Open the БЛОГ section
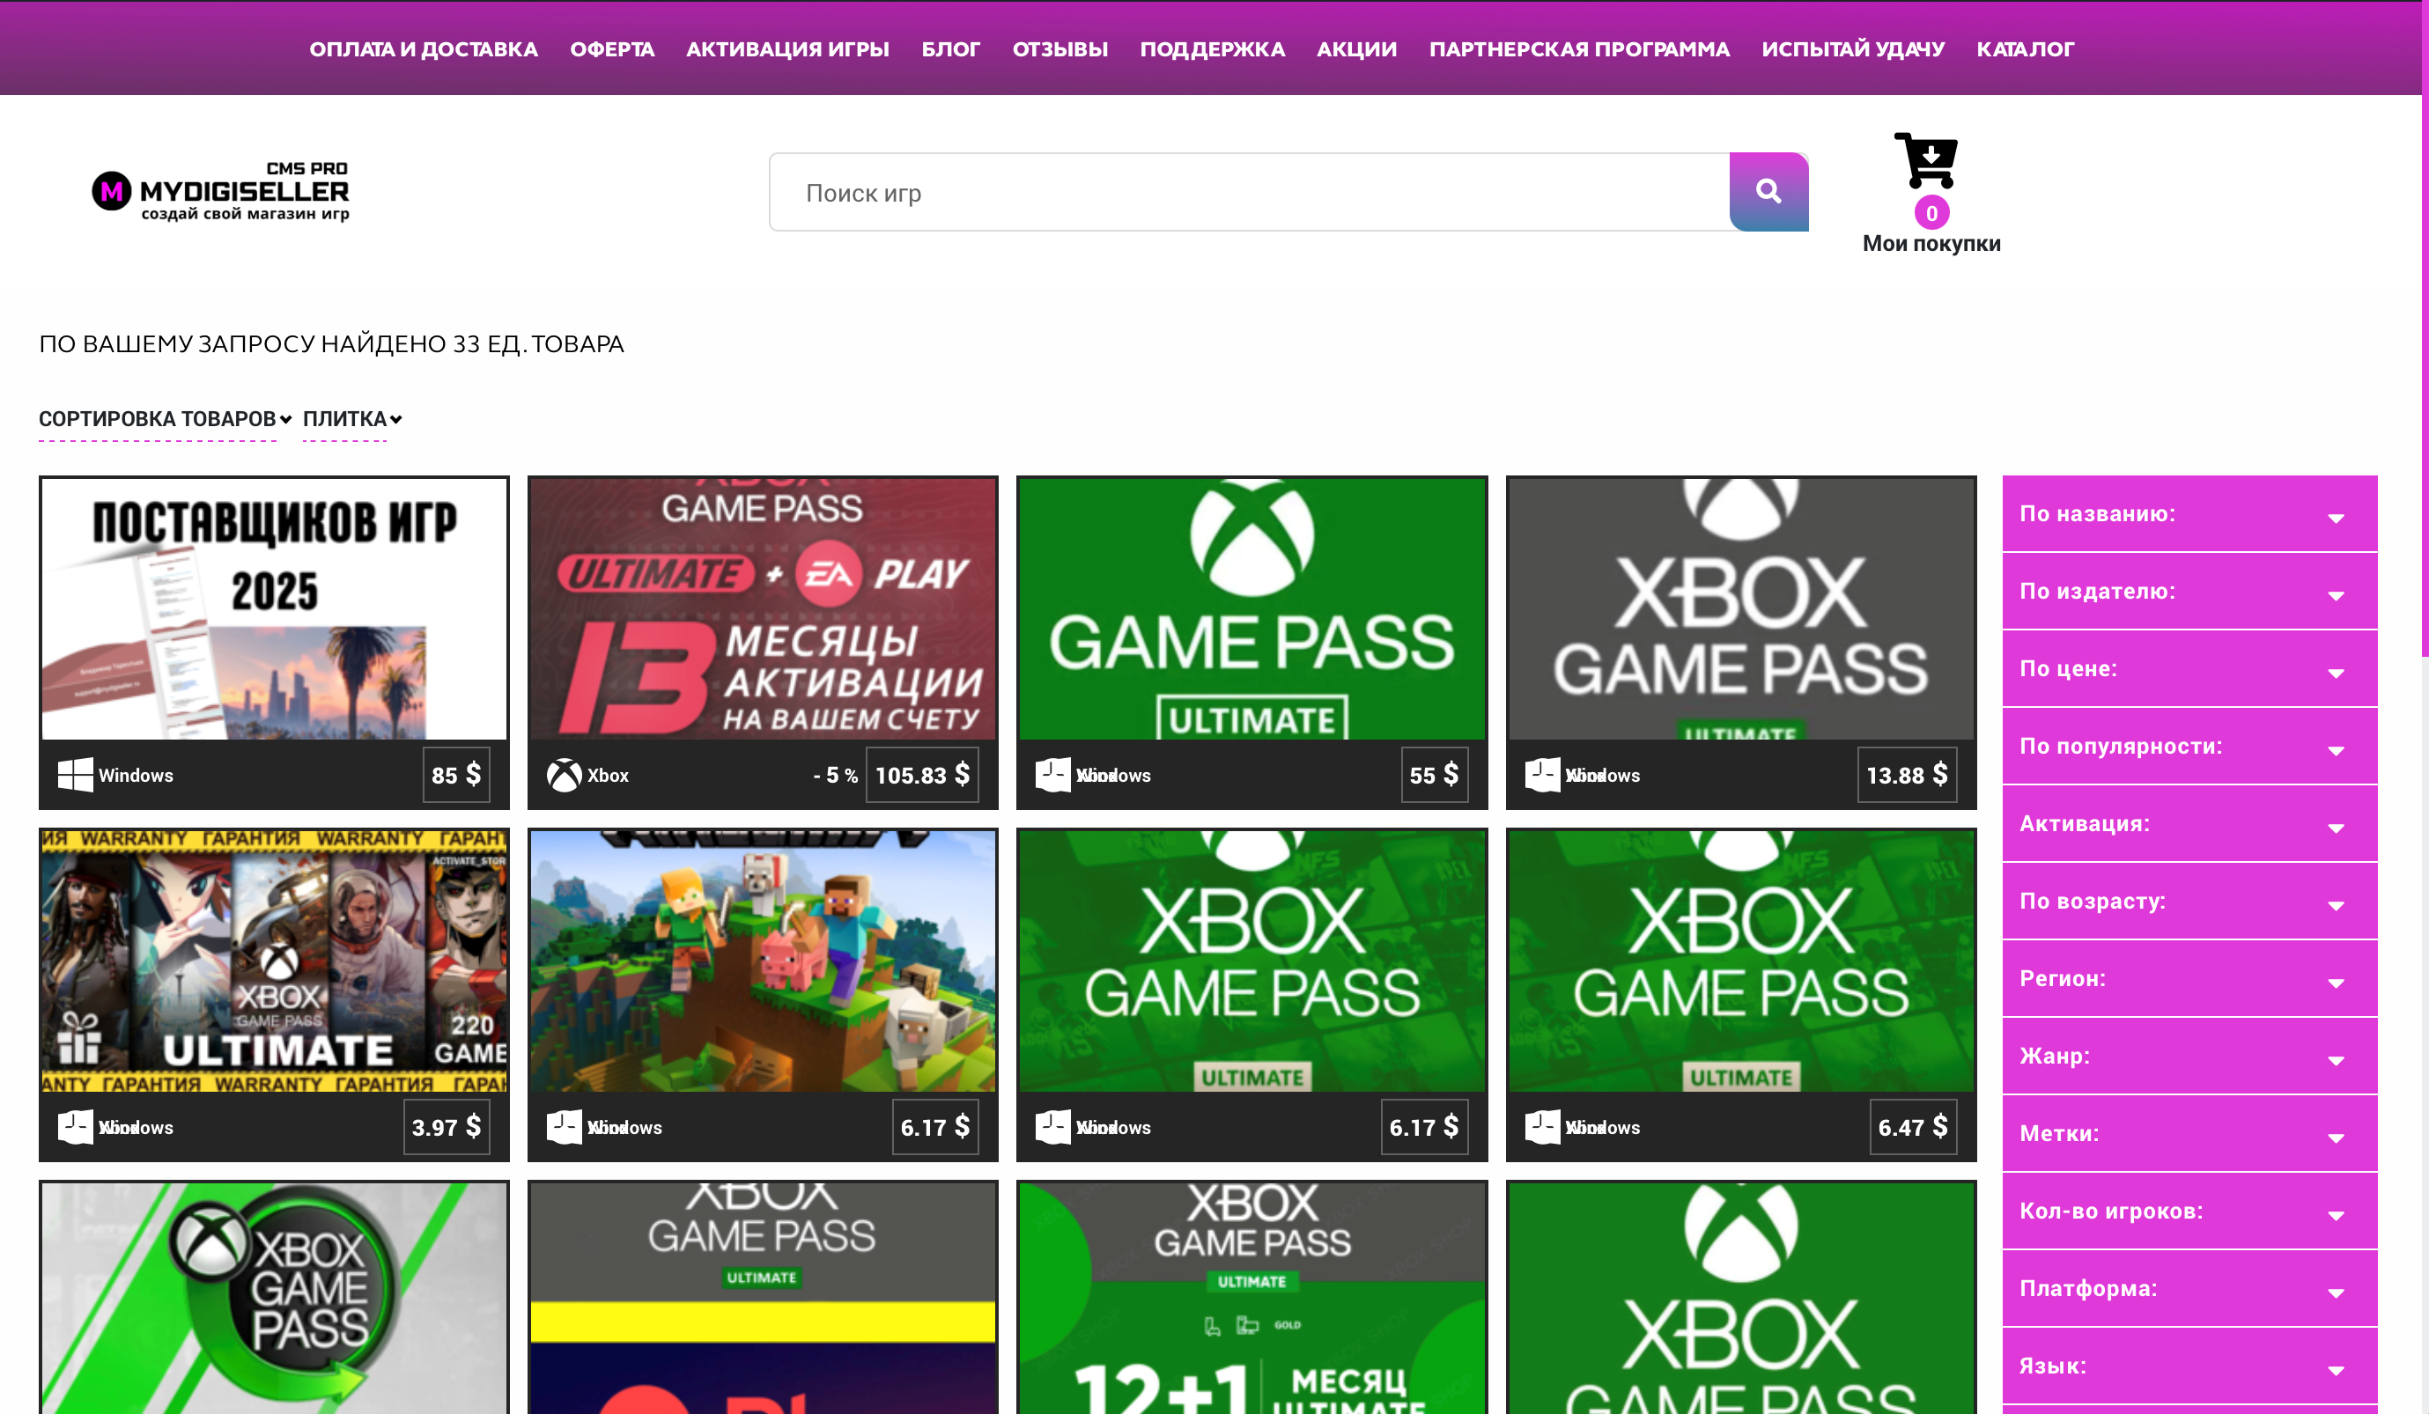Viewport: 2429px width, 1414px height. (950, 49)
